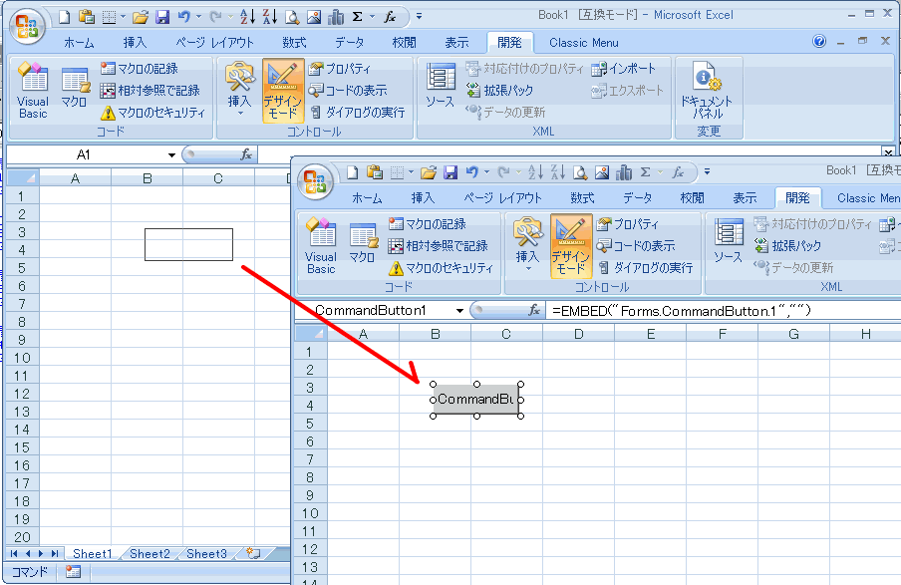This screenshot has width=901, height=585.
Task: Click Properties (プロパティ) in Controls group
Action: 339,69
